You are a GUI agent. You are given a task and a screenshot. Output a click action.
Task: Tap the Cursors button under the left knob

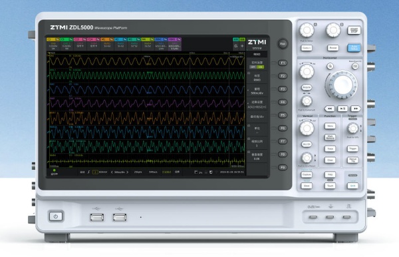(307, 48)
